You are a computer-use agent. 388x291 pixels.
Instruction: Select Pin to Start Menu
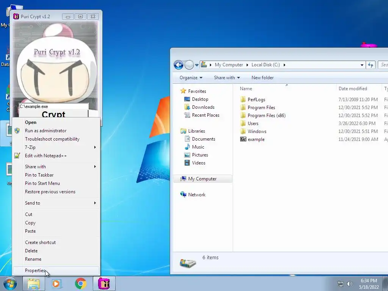coord(56,183)
